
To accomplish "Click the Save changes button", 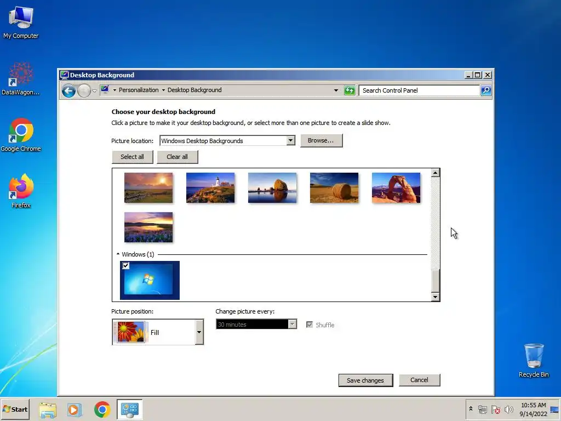I will coord(365,380).
